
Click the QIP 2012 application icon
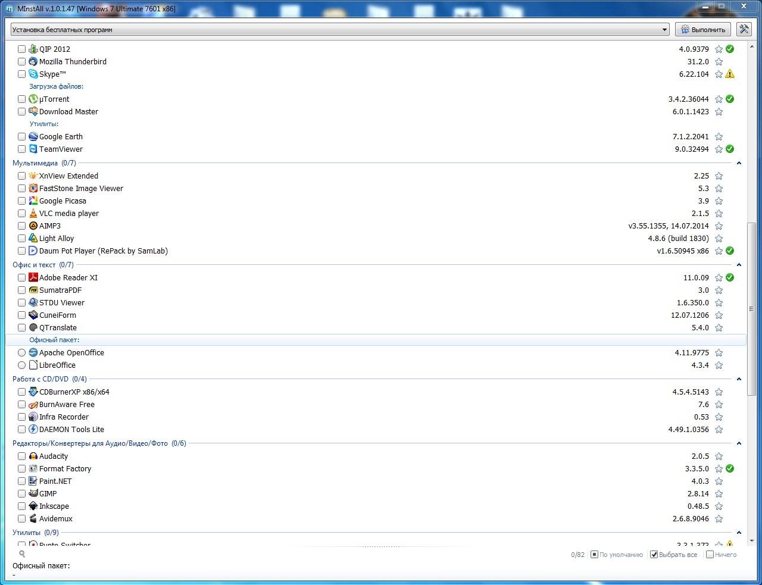33,49
